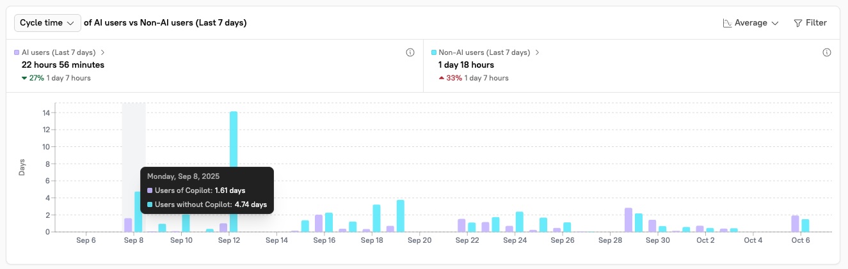The width and height of the screenshot is (848, 269).
Task: Click the Sep 28 axis label
Action: 610,240
